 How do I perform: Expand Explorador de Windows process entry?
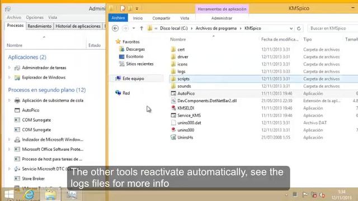click(10, 77)
